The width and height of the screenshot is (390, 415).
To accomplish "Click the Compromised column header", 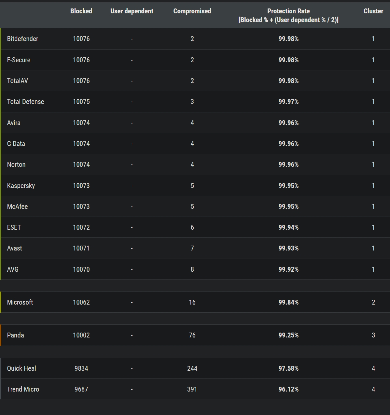I will tap(192, 11).
